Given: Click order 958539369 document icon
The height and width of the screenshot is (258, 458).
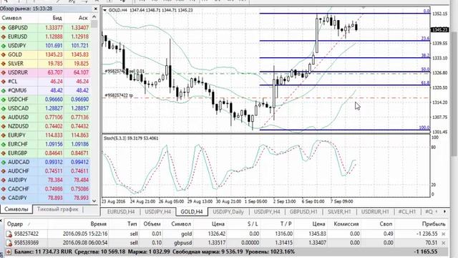Looking at the screenshot, I should [9, 243].
